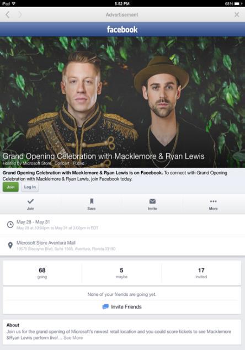245x350 pixels.
Task: View the 17 invited guest list
Action: [x=201, y=273]
